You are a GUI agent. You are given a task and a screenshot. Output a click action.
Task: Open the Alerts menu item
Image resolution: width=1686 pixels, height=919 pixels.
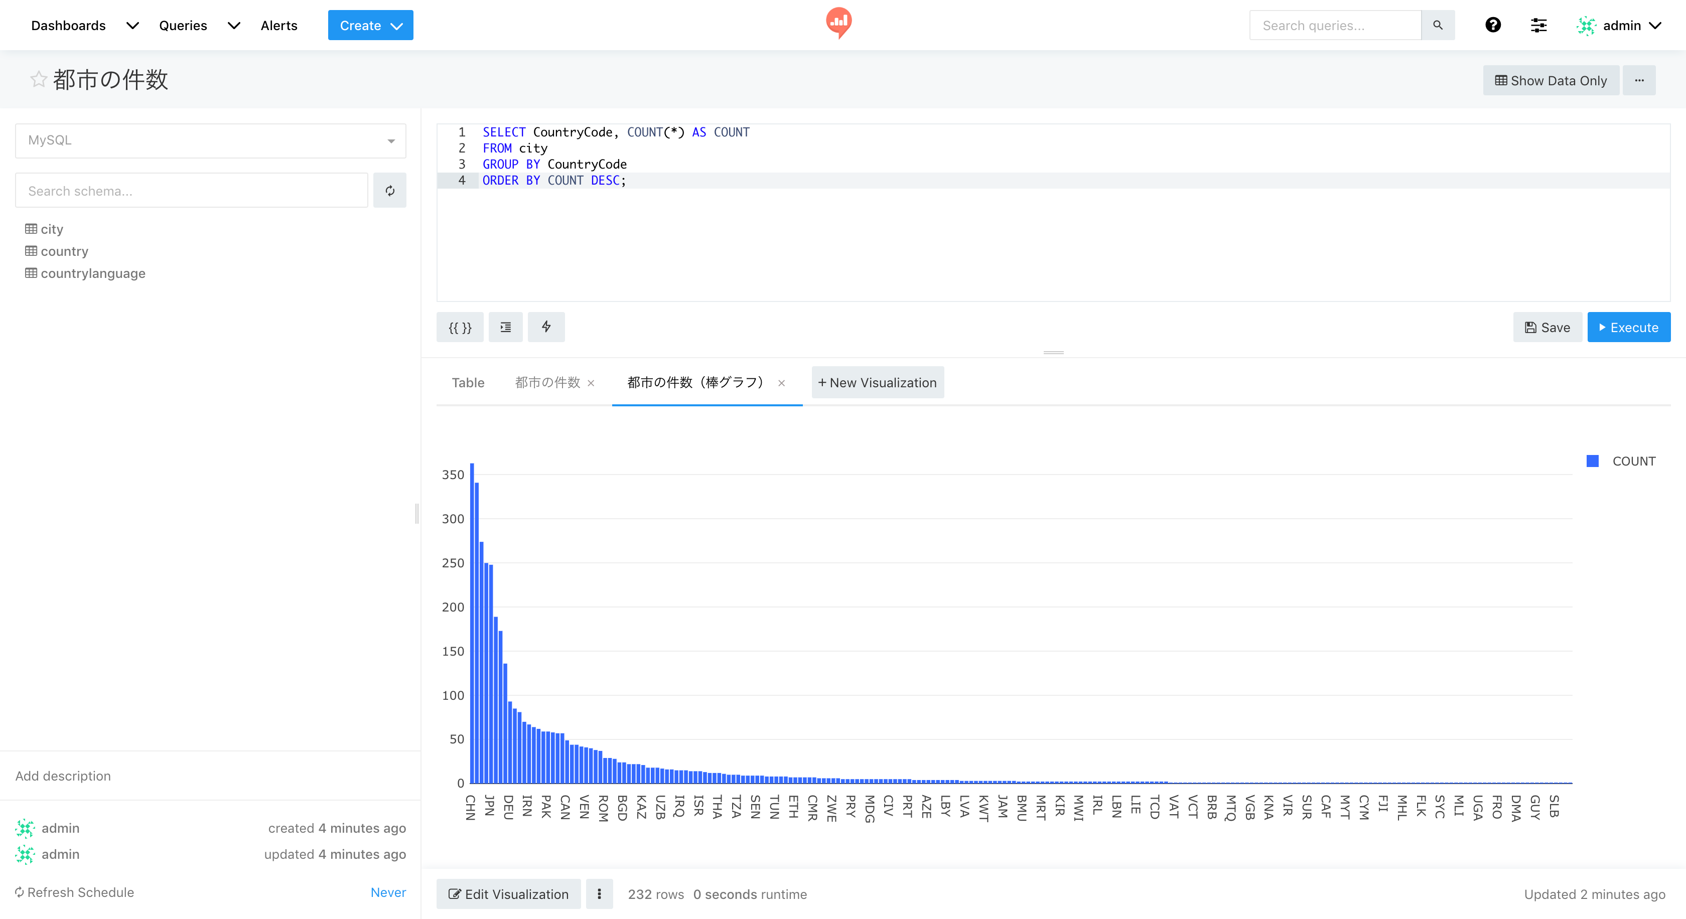(x=278, y=25)
